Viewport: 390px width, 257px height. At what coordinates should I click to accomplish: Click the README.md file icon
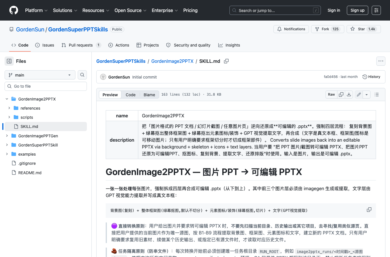[14, 172]
